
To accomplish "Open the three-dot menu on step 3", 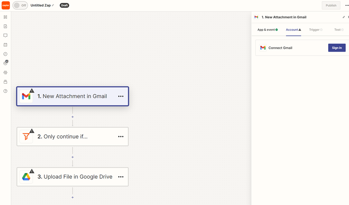I will click(x=121, y=177).
